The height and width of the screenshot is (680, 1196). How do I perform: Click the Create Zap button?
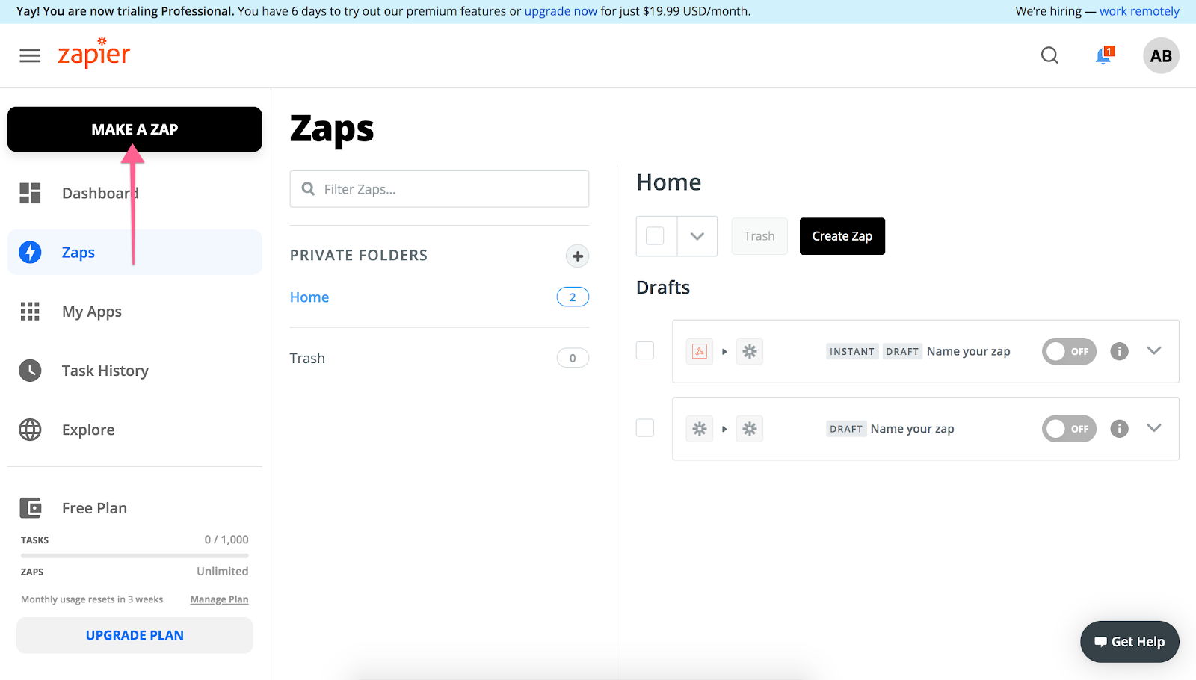coord(842,236)
